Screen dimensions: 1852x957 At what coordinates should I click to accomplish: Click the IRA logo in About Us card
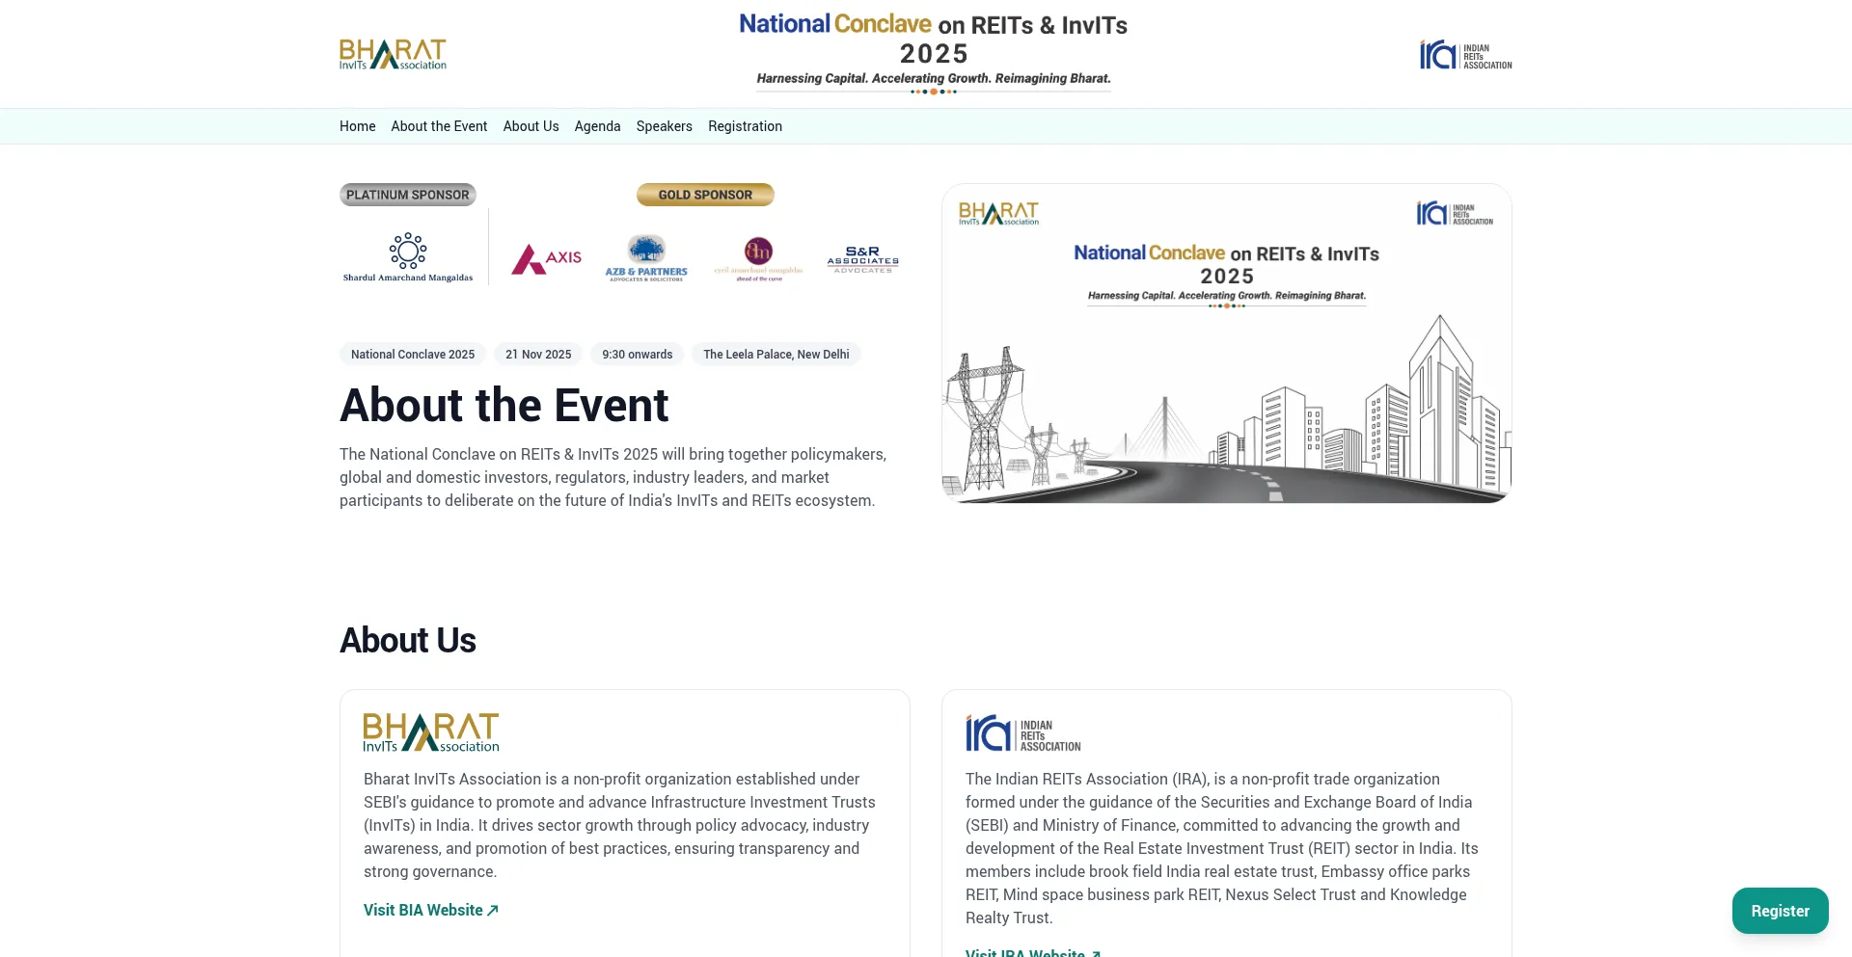coord(1022,733)
